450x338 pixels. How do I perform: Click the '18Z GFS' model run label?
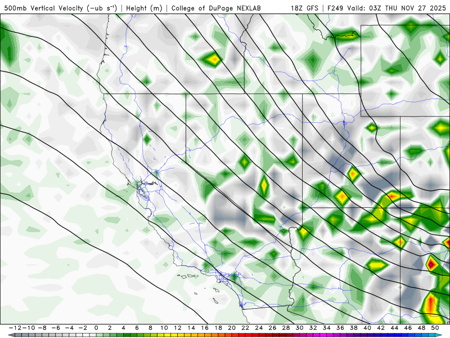304,8
